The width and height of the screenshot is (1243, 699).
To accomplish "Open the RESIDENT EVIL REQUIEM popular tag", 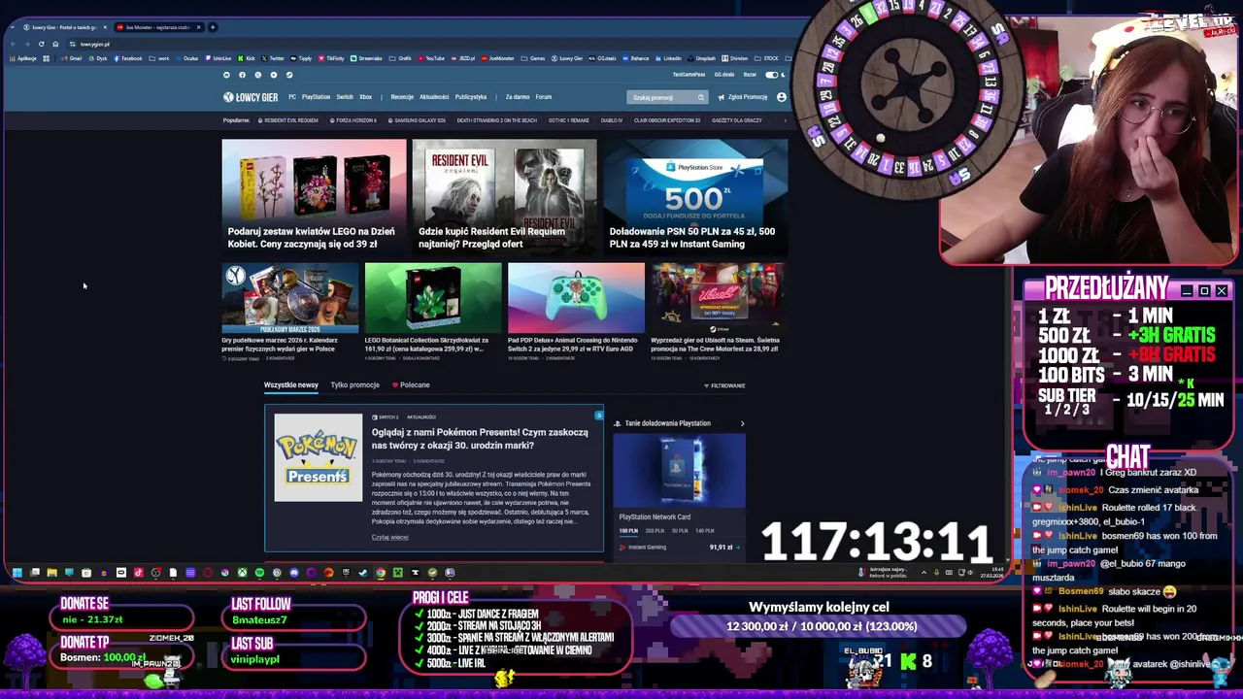I will (x=287, y=120).
